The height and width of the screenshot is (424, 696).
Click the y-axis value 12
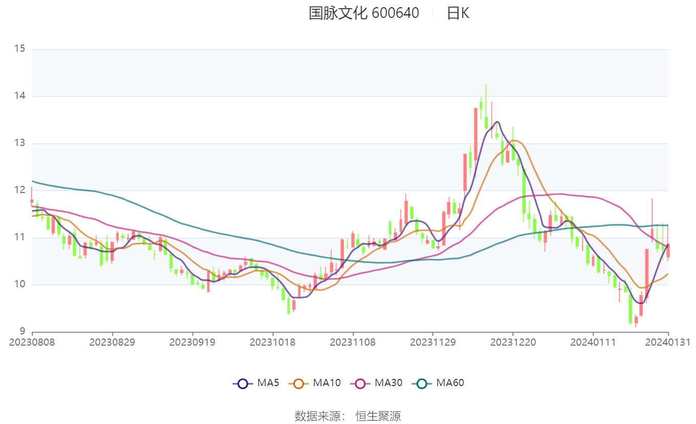pos(20,190)
